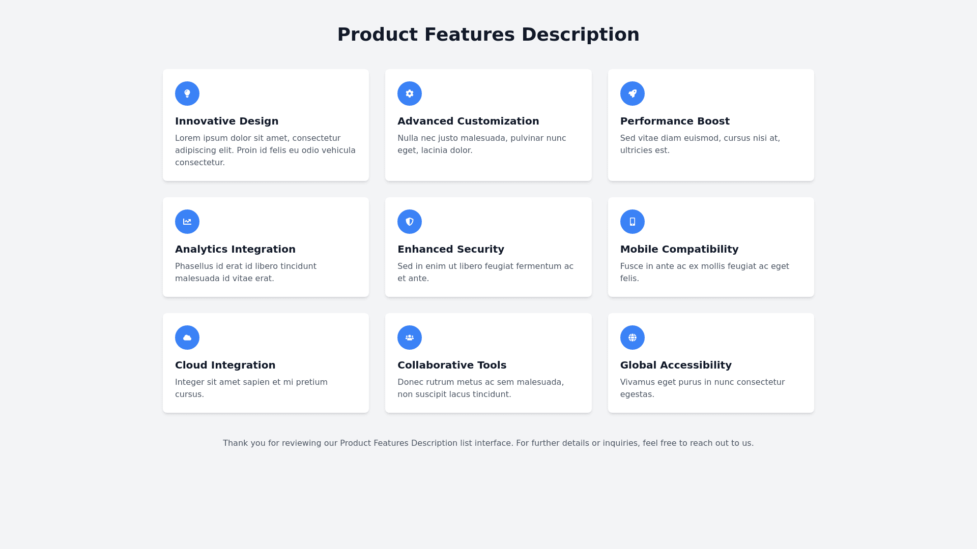Select the Advanced Customization heading
This screenshot has height=549, width=977.
pos(468,121)
